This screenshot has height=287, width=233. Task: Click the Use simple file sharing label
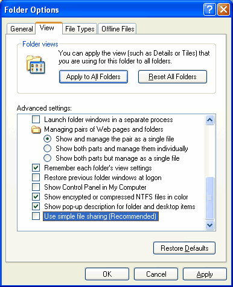click(x=101, y=216)
